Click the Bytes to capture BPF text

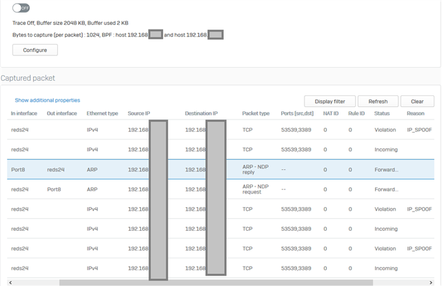coord(118,35)
